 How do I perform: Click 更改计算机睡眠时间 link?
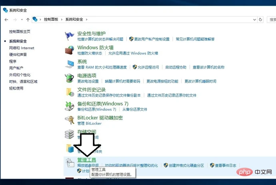(x=200, y=81)
